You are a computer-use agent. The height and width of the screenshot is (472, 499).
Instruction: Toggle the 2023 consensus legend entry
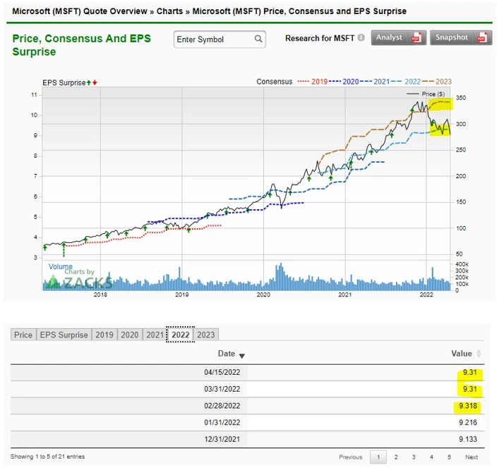point(437,82)
